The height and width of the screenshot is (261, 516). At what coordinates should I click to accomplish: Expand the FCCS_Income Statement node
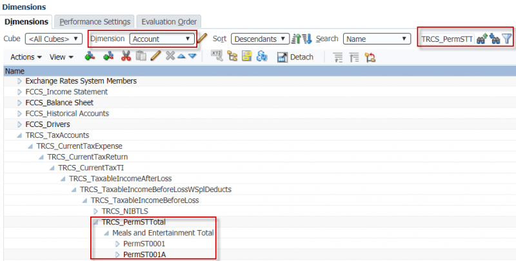(19, 92)
